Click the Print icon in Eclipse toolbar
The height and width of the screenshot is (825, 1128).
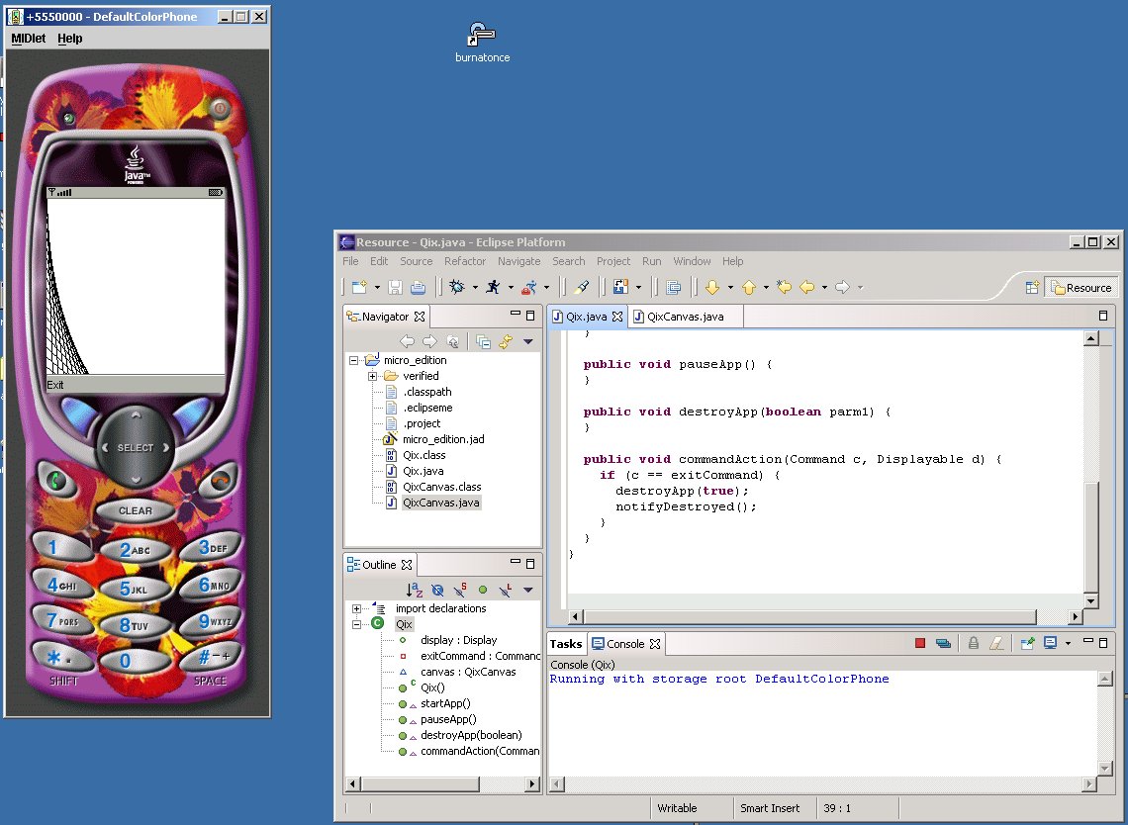pyautogui.click(x=418, y=287)
